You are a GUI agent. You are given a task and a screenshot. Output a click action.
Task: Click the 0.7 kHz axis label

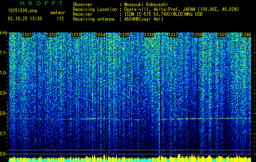tap(3, 134)
